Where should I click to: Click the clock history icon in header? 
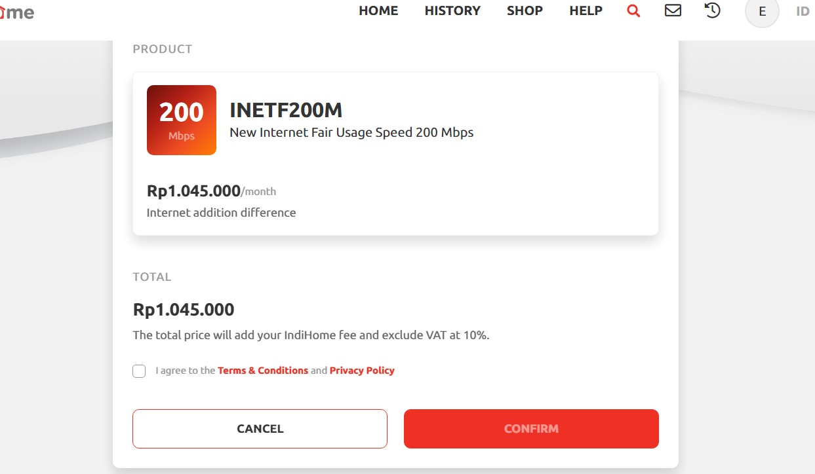pyautogui.click(x=713, y=10)
